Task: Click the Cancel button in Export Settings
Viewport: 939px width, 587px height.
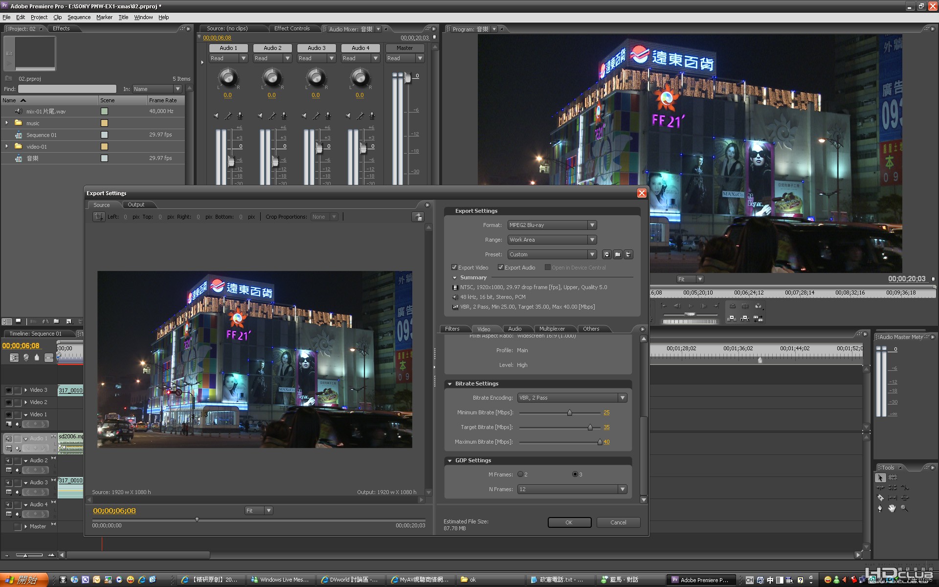Action: point(618,522)
